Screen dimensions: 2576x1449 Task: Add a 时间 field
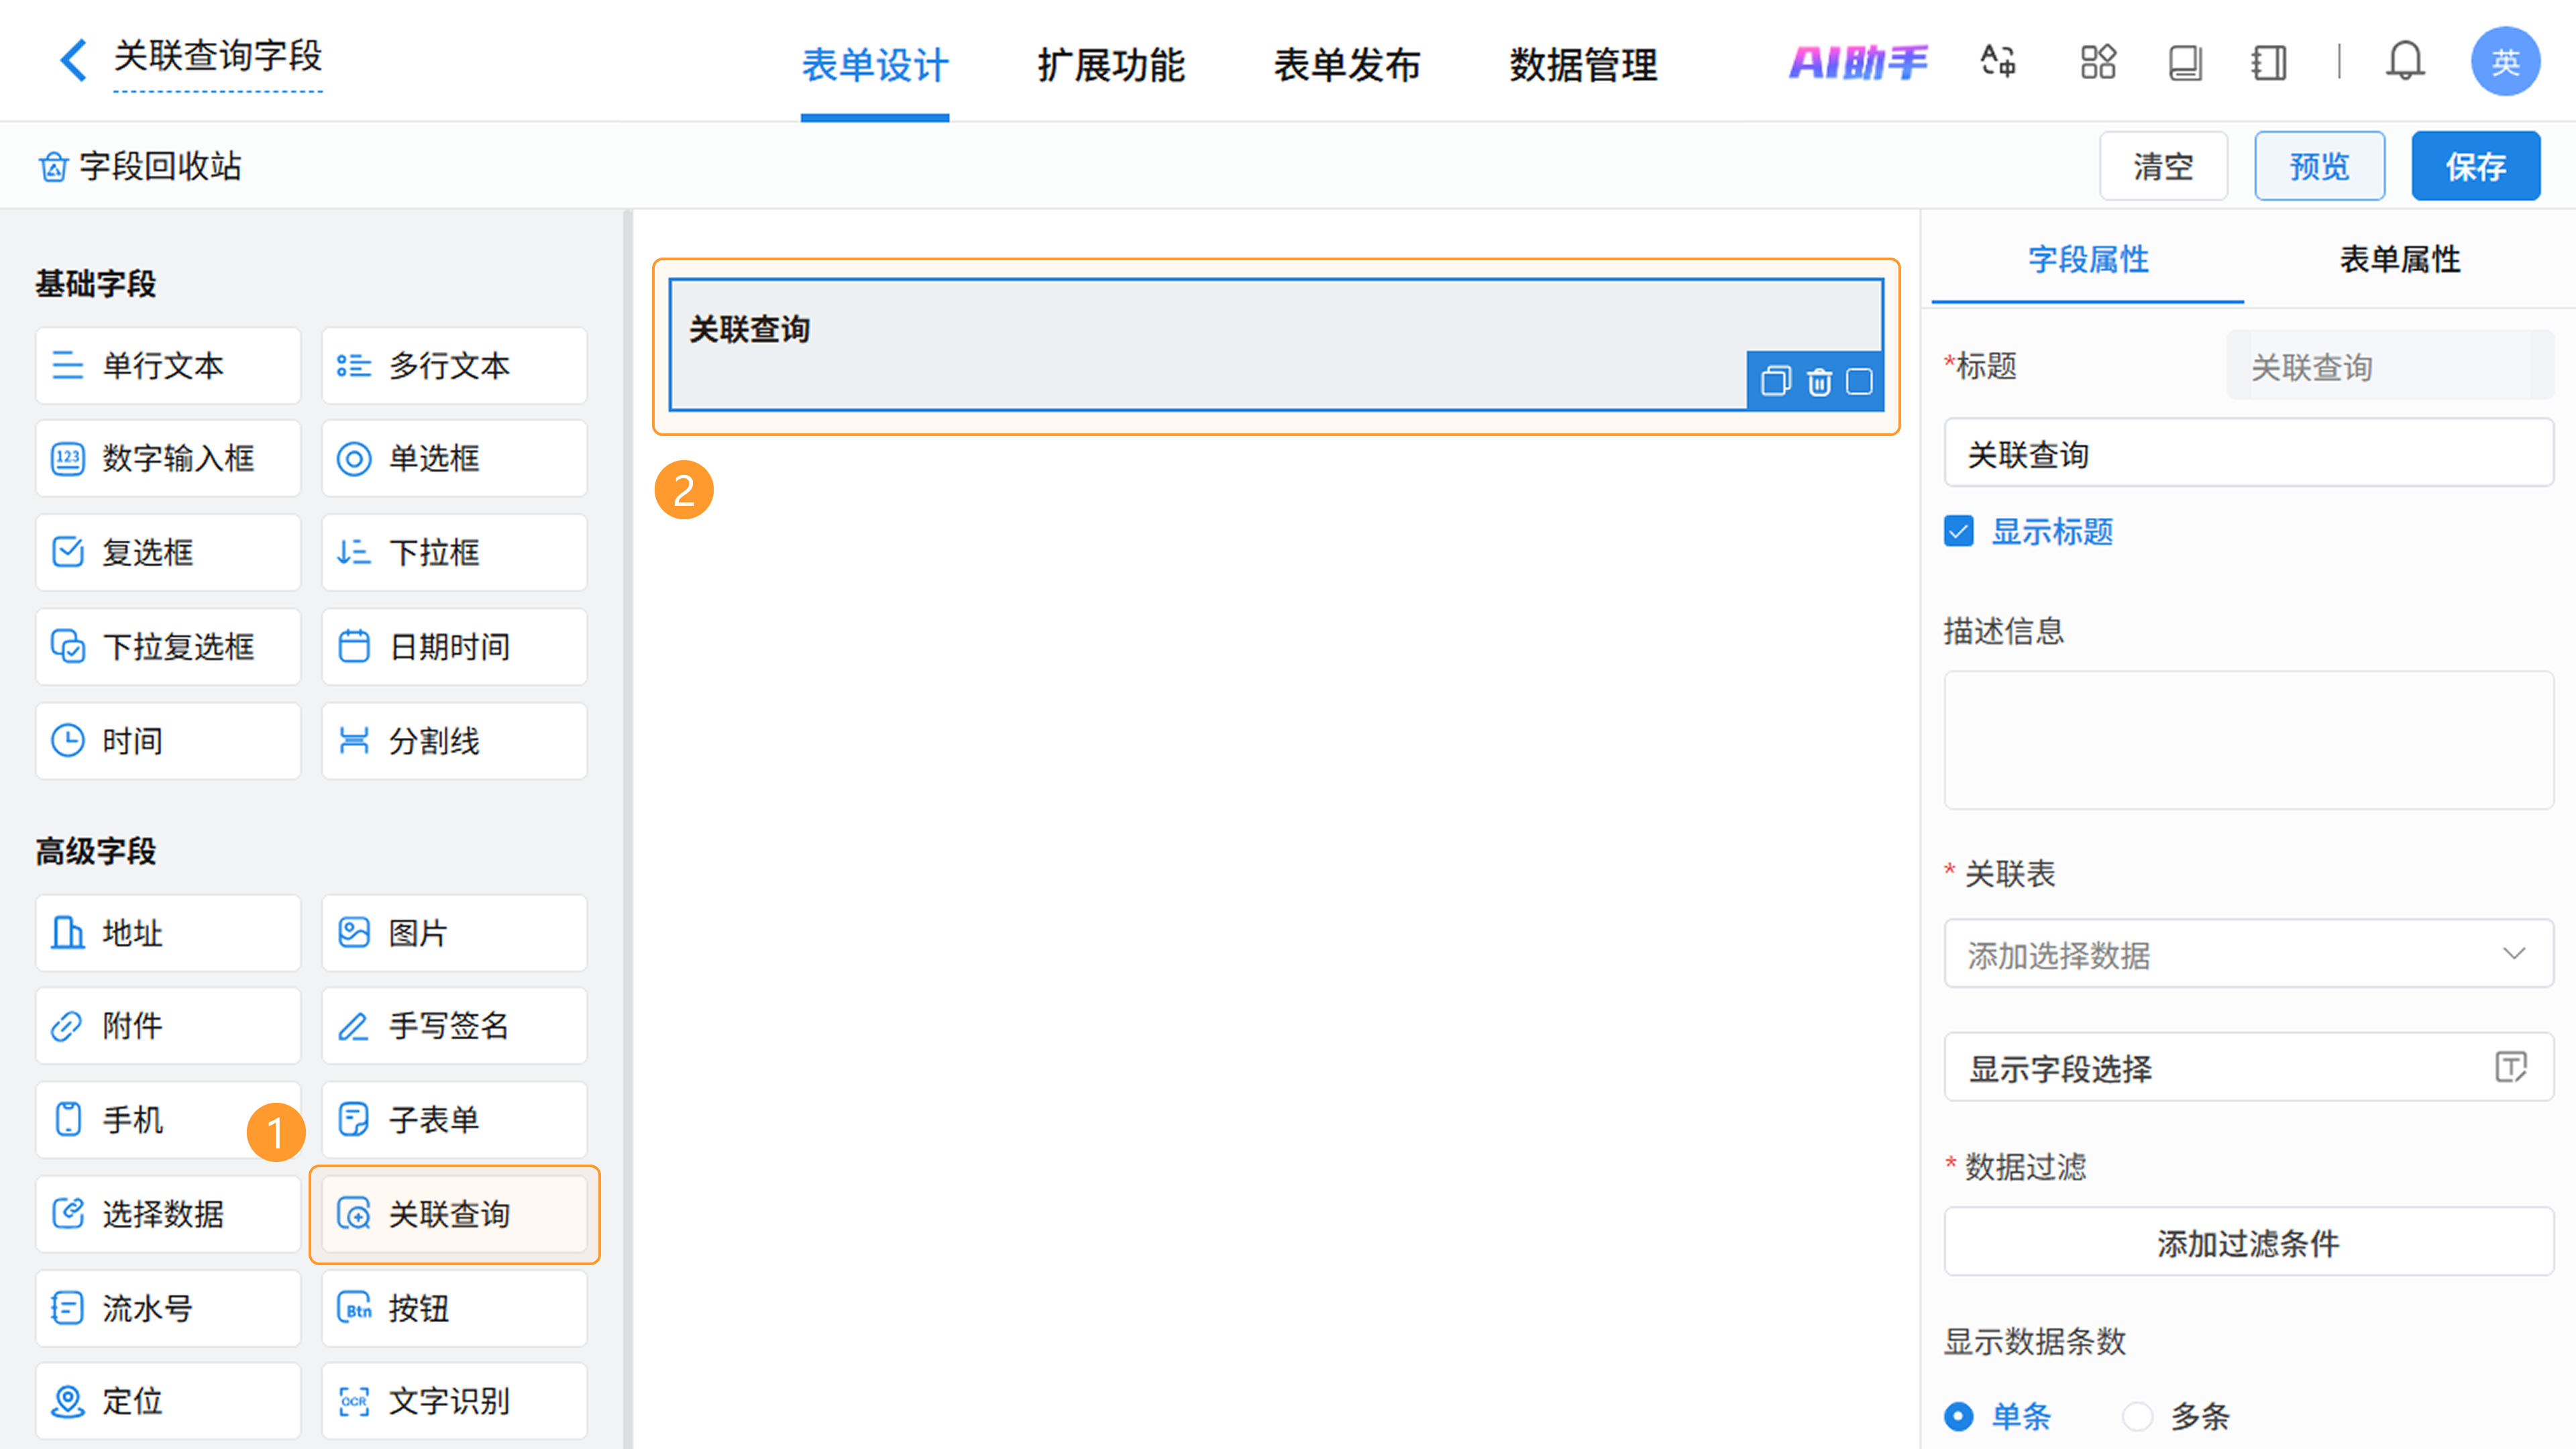(x=168, y=741)
